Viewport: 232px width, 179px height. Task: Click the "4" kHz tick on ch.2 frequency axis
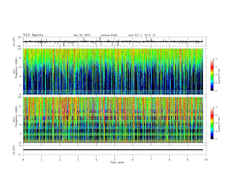(x=21, y=125)
